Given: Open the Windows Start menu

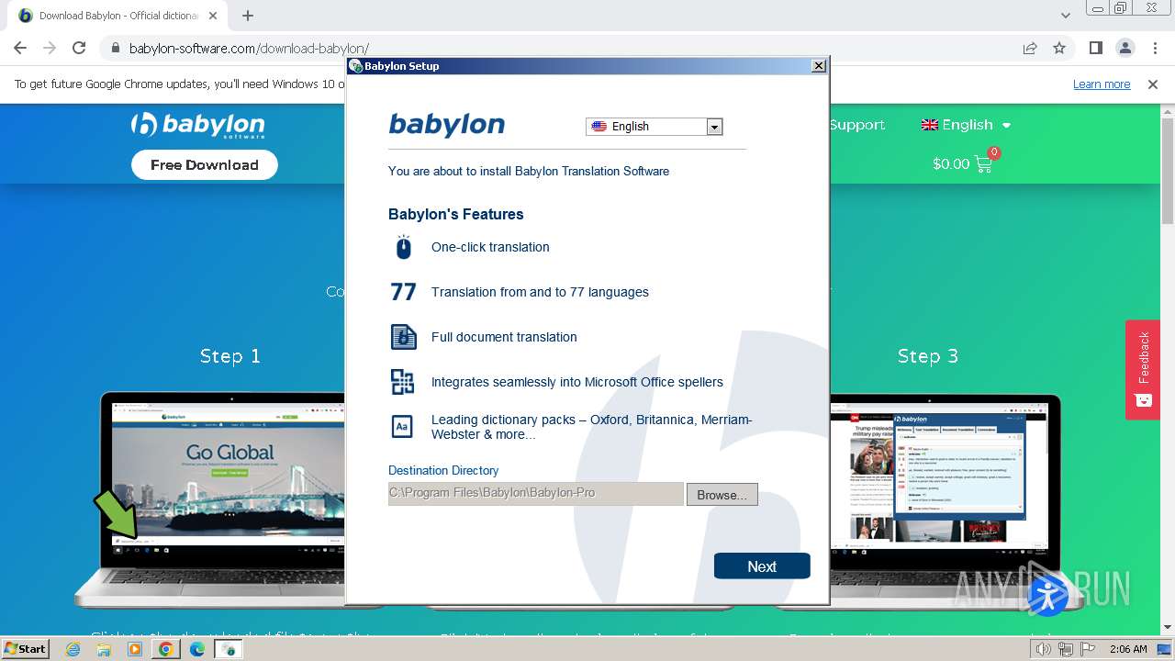Looking at the screenshot, I should click(26, 649).
